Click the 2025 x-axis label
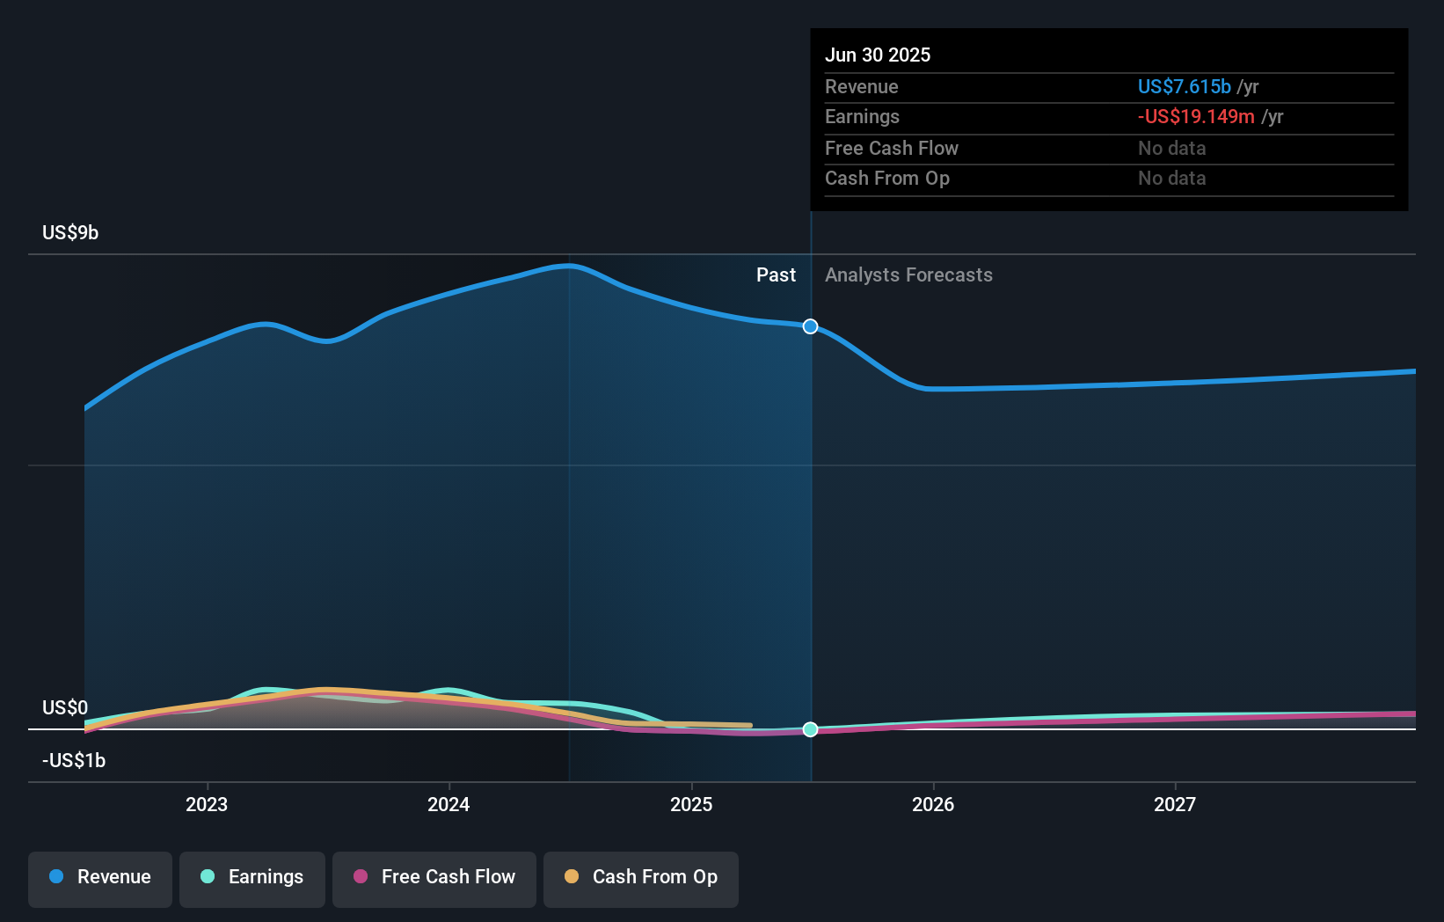The image size is (1444, 922). point(691,804)
